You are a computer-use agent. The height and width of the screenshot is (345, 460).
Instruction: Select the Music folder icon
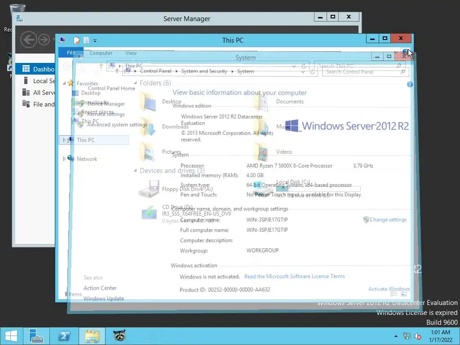tap(261, 126)
